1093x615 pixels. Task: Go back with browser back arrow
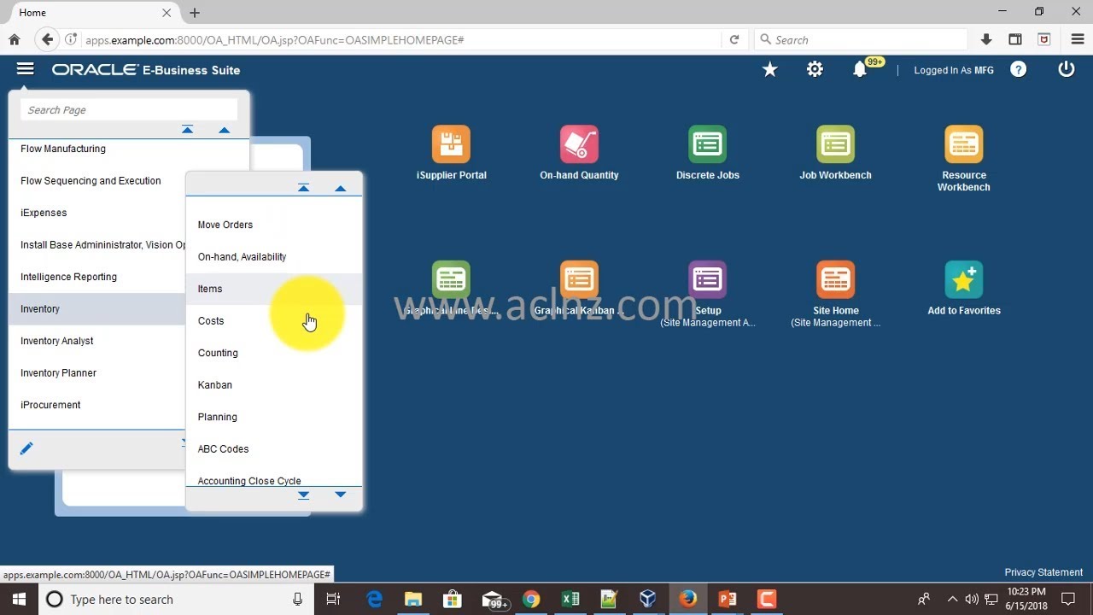click(47, 39)
